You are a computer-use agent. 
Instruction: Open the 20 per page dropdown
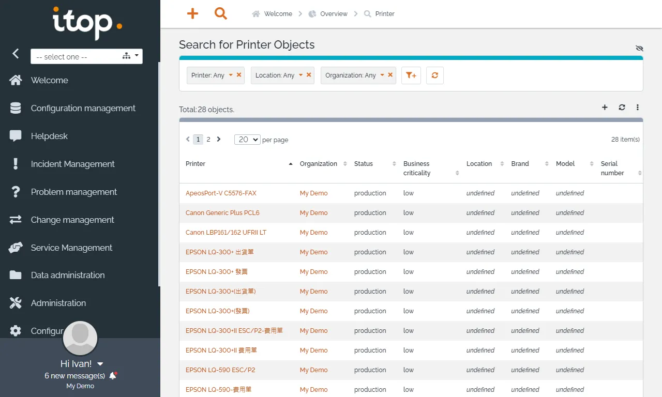pyautogui.click(x=247, y=140)
